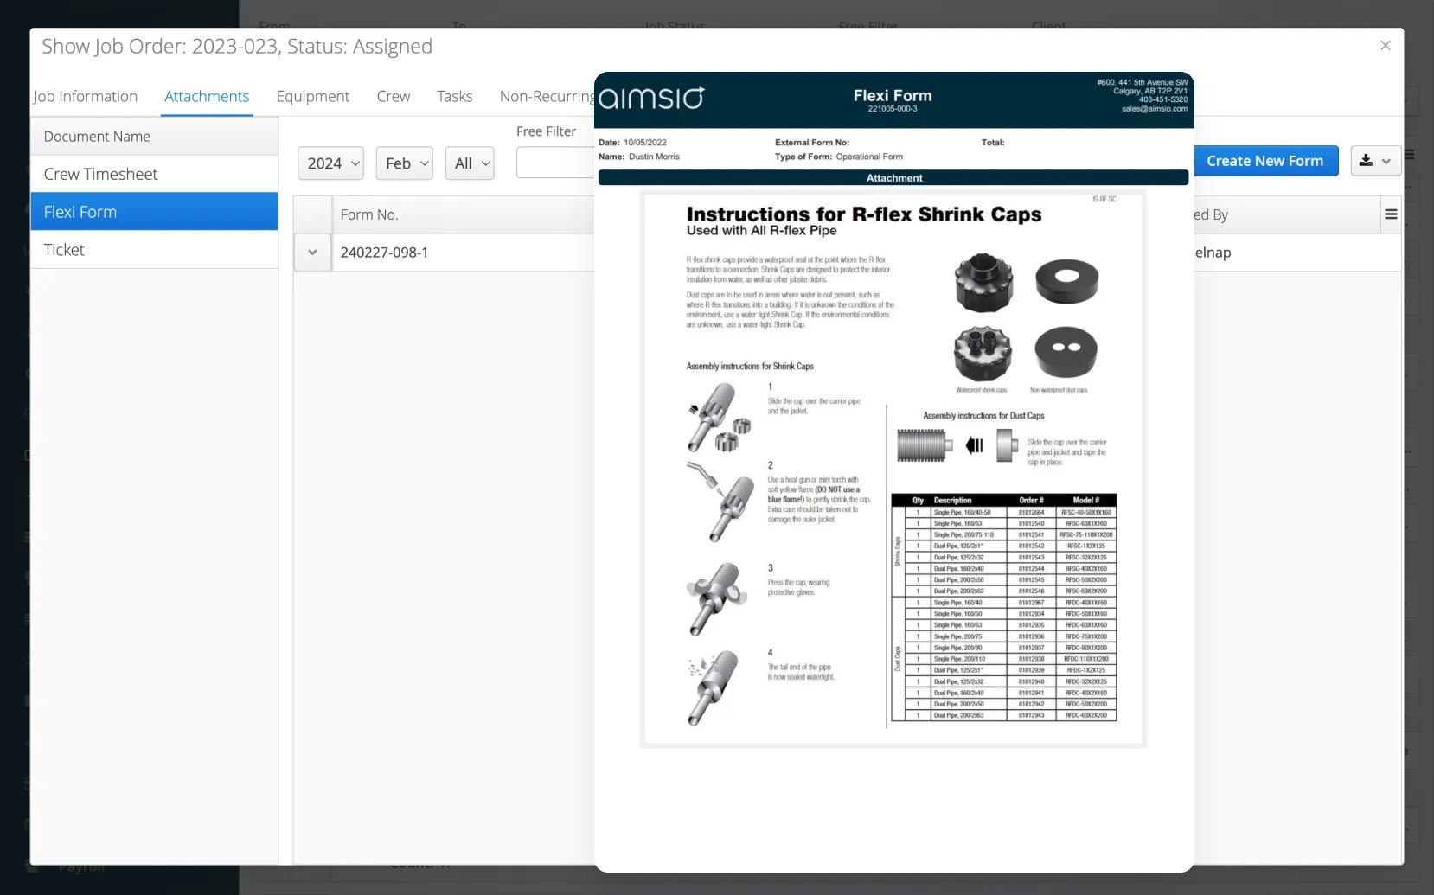Screen dimensions: 1434x895
Task: Go to the Crew tab
Action: [x=394, y=96]
